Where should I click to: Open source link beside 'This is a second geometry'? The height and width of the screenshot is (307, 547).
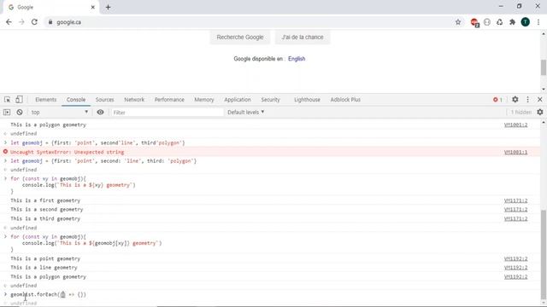click(x=515, y=210)
